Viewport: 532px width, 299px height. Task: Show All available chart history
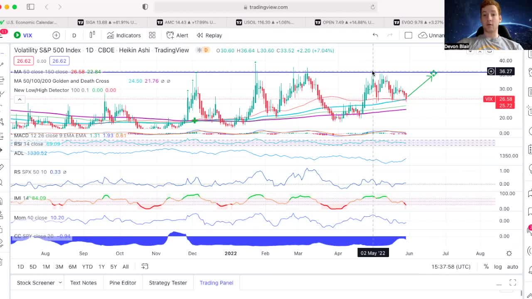pyautogui.click(x=126, y=267)
